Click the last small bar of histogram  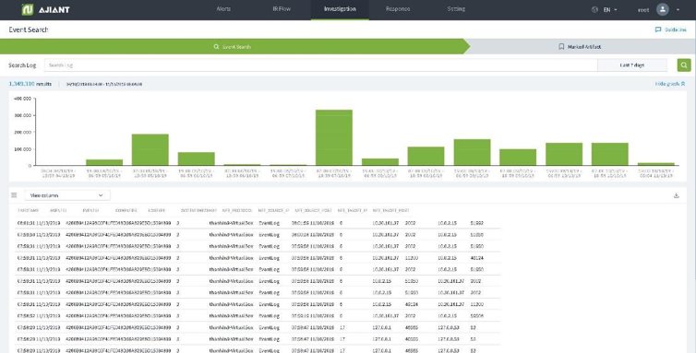655,164
